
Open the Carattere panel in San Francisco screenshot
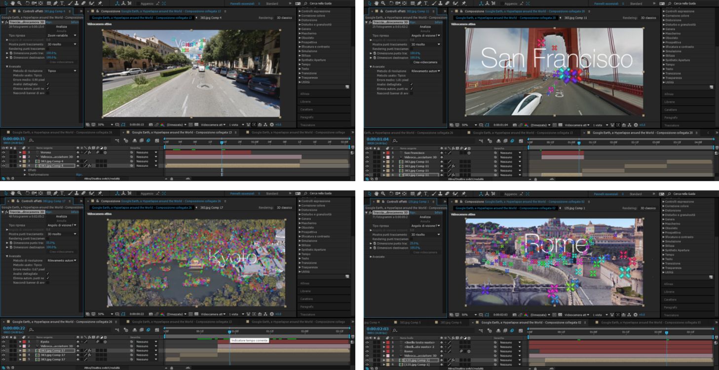coord(670,110)
